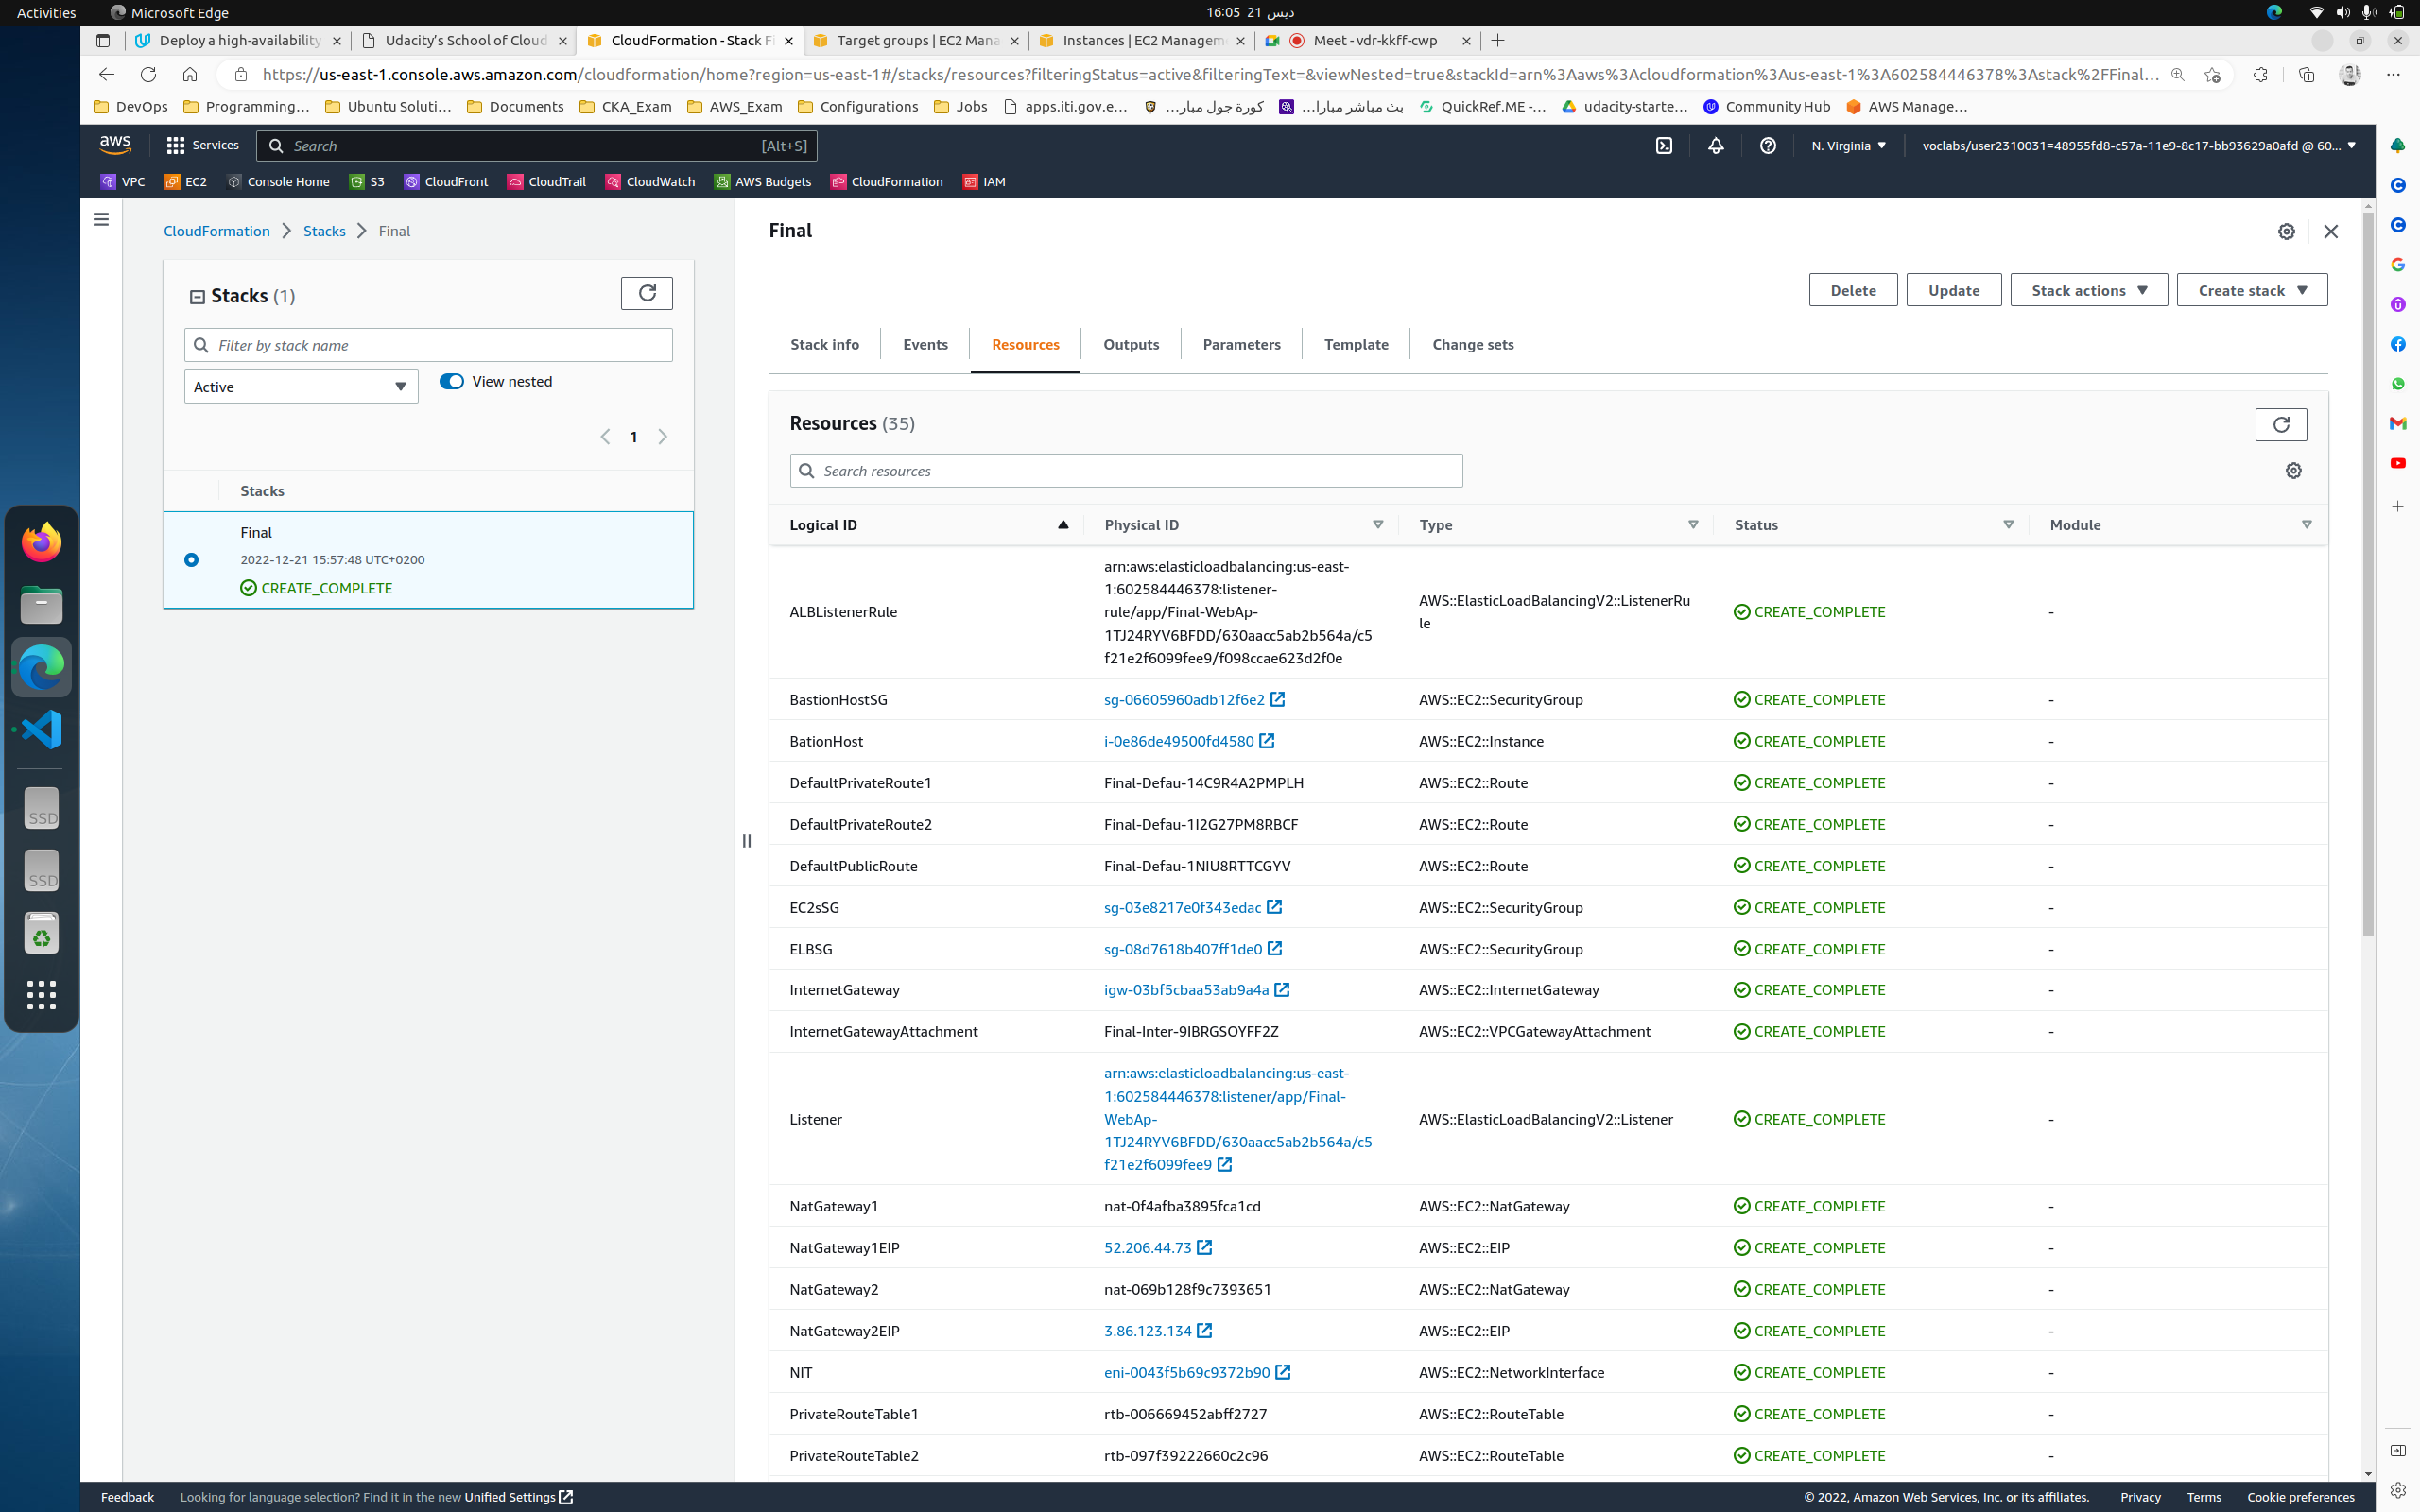
Task: Open the CloudShell terminal icon
Action: tap(1664, 145)
